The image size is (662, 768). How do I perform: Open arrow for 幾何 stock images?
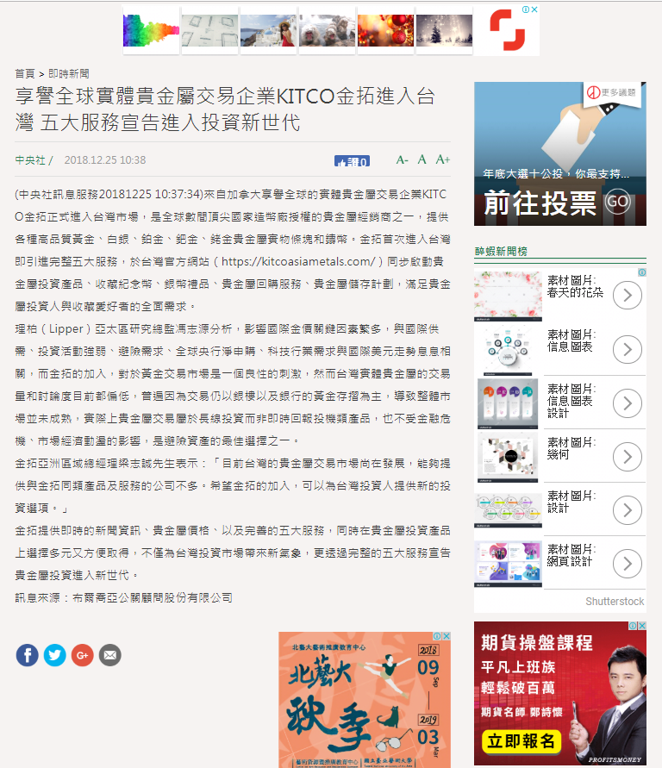628,457
